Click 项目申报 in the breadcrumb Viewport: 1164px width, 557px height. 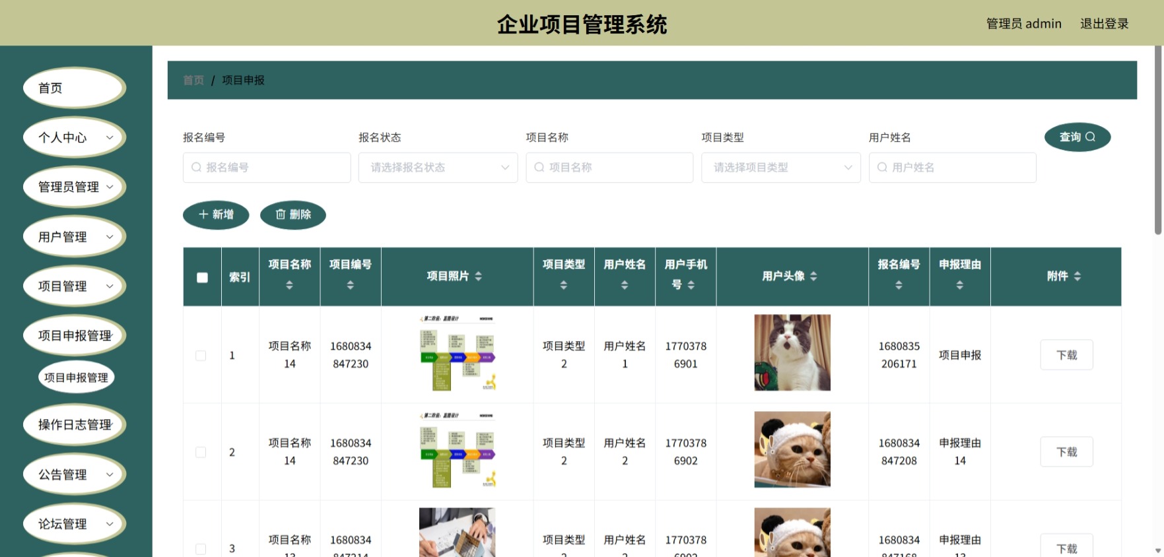[x=243, y=80]
